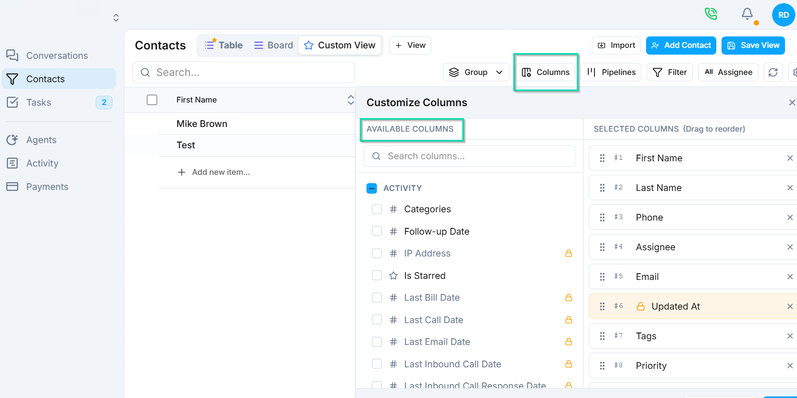The height and width of the screenshot is (398, 797).
Task: Close the Customize Columns panel
Action: [x=792, y=102]
